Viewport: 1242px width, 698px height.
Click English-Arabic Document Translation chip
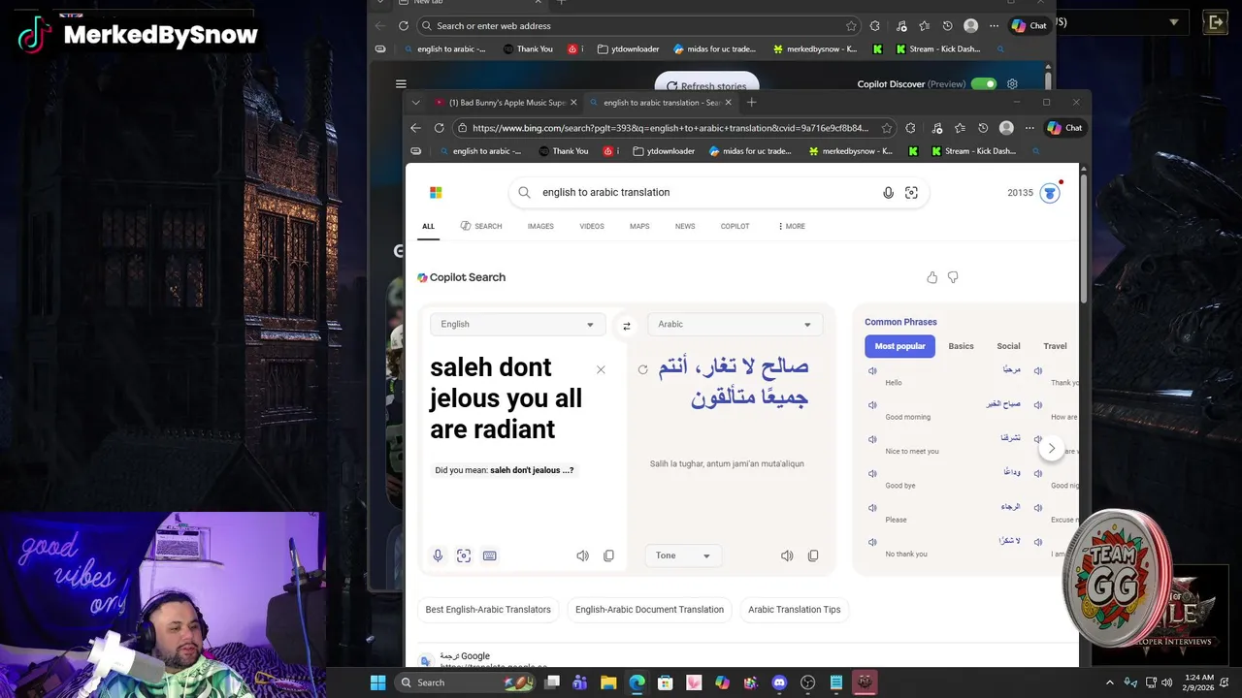coord(649,610)
